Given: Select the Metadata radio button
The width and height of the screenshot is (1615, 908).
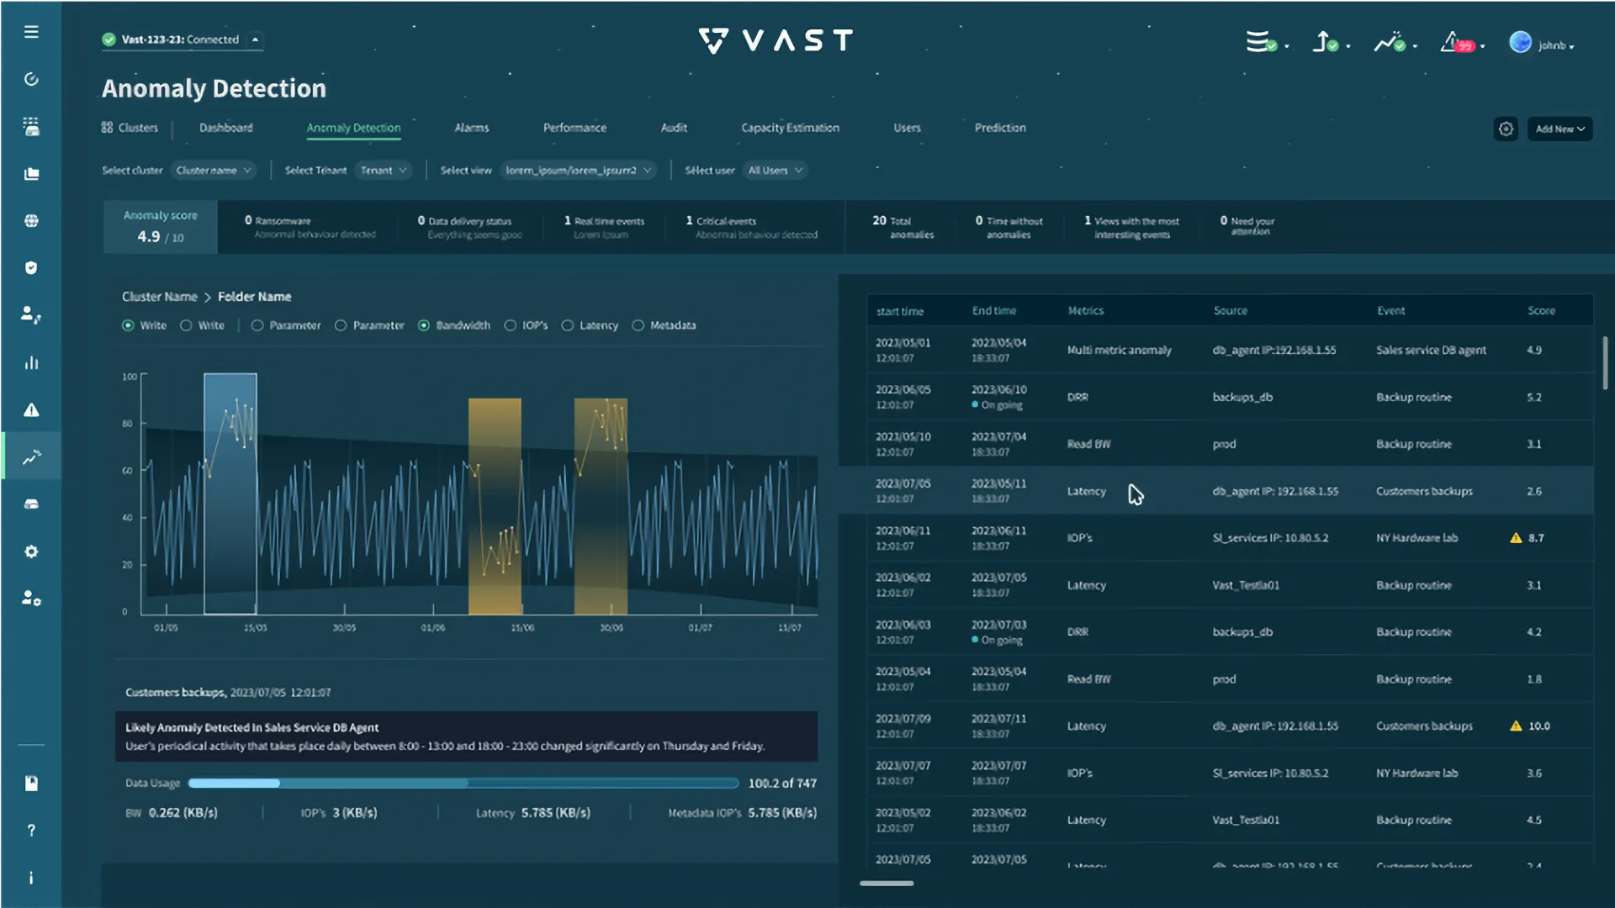Looking at the screenshot, I should [638, 325].
